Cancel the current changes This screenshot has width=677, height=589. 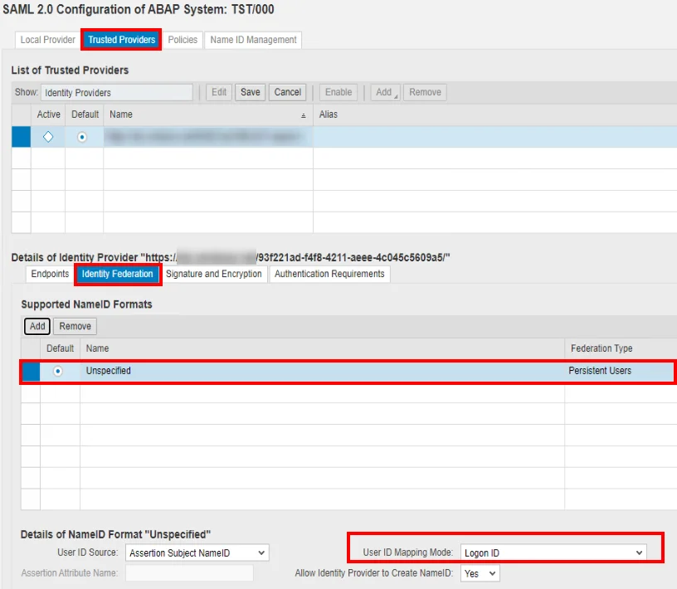pyautogui.click(x=287, y=92)
